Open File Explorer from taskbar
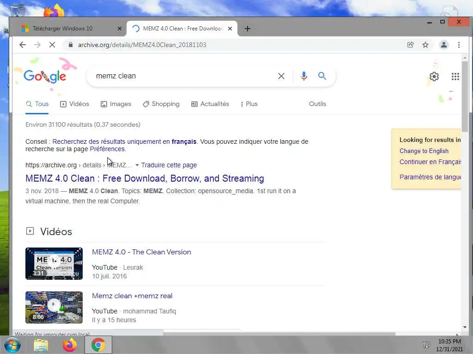The height and width of the screenshot is (354, 473). click(x=41, y=345)
